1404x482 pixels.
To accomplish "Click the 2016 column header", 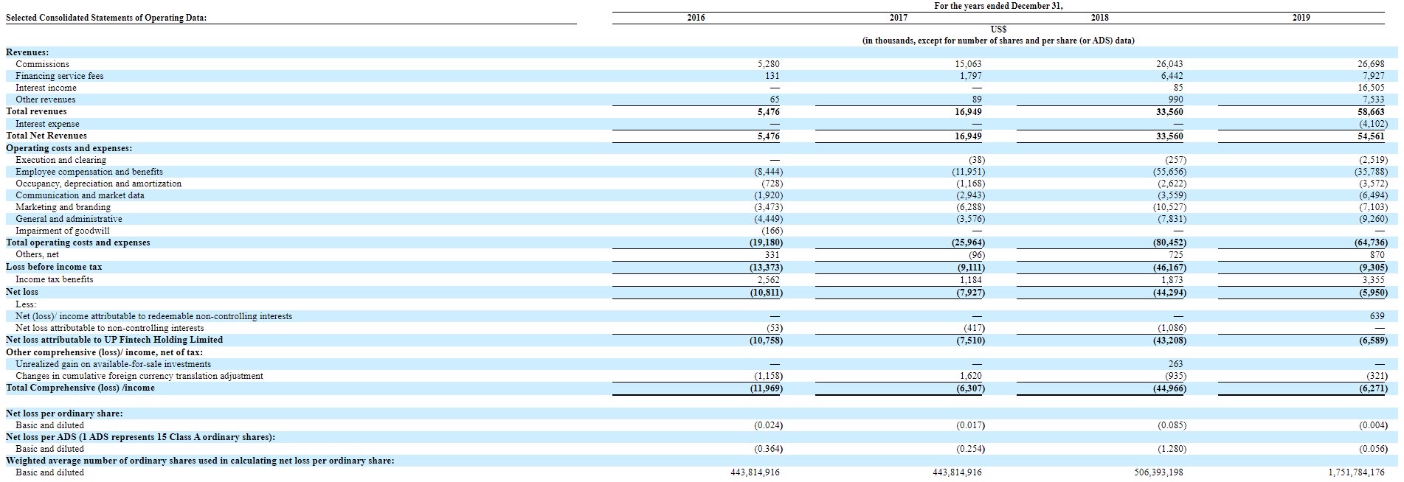I will tap(696, 18).
